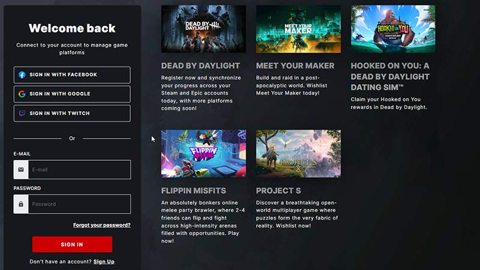Click the padlock icon beside Password field
The image size is (480, 270).
click(21, 204)
